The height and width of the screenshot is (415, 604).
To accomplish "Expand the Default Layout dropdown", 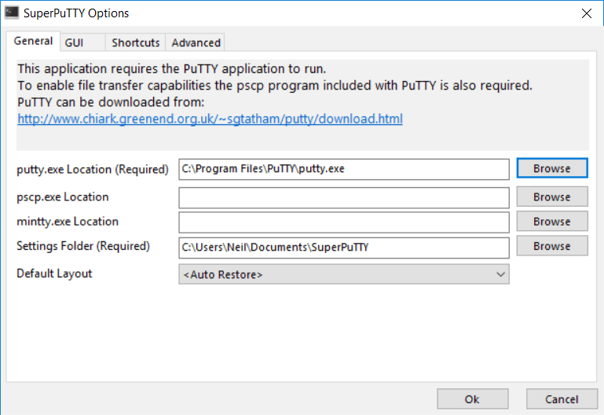I will (x=344, y=274).
